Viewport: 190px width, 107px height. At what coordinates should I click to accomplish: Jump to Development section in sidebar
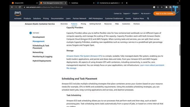point(39,37)
